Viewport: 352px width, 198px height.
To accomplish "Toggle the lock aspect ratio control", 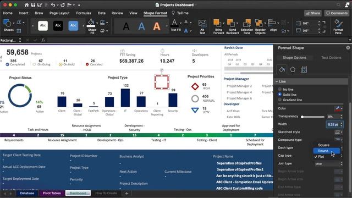I will click(x=324, y=27).
